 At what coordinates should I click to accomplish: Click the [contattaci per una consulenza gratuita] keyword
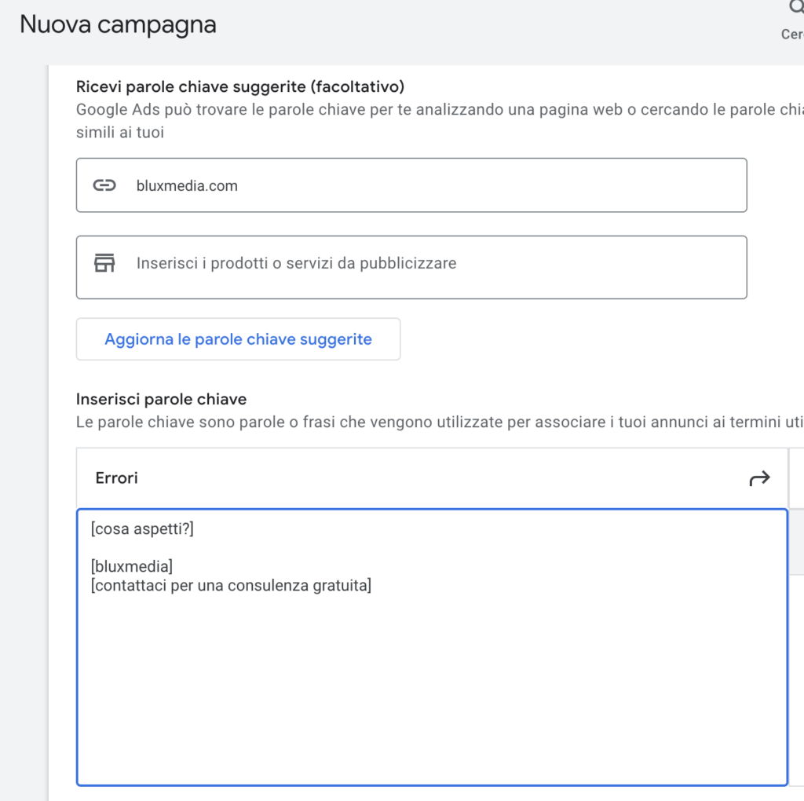tap(231, 586)
